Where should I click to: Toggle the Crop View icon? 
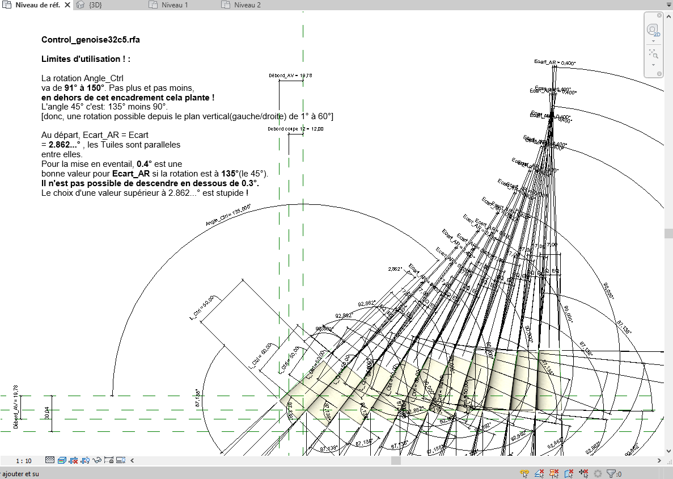pos(74,460)
